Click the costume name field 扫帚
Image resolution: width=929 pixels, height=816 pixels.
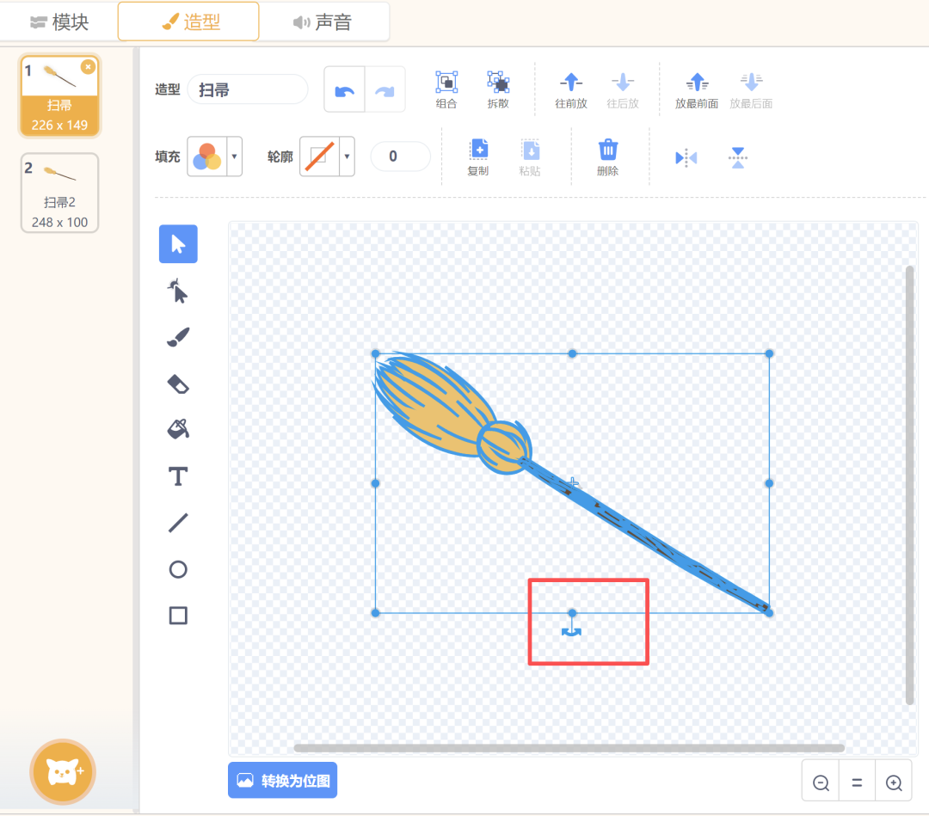248,90
